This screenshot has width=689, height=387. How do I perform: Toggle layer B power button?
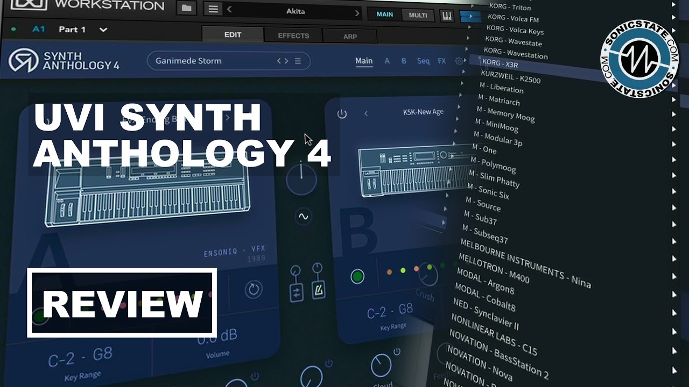tap(342, 114)
